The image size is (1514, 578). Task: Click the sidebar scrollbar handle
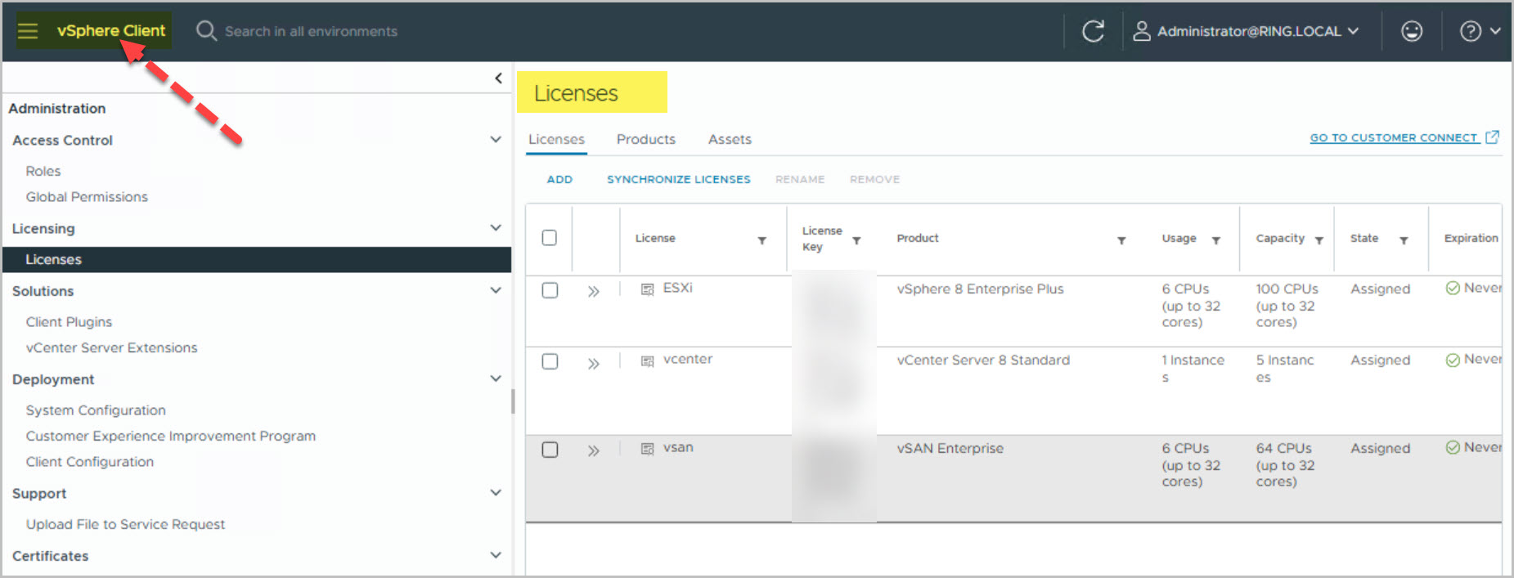pyautogui.click(x=513, y=401)
